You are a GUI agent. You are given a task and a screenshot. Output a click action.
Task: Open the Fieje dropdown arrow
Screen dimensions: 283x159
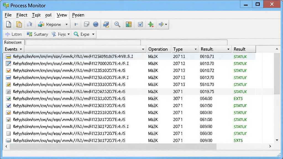coord(69,34)
